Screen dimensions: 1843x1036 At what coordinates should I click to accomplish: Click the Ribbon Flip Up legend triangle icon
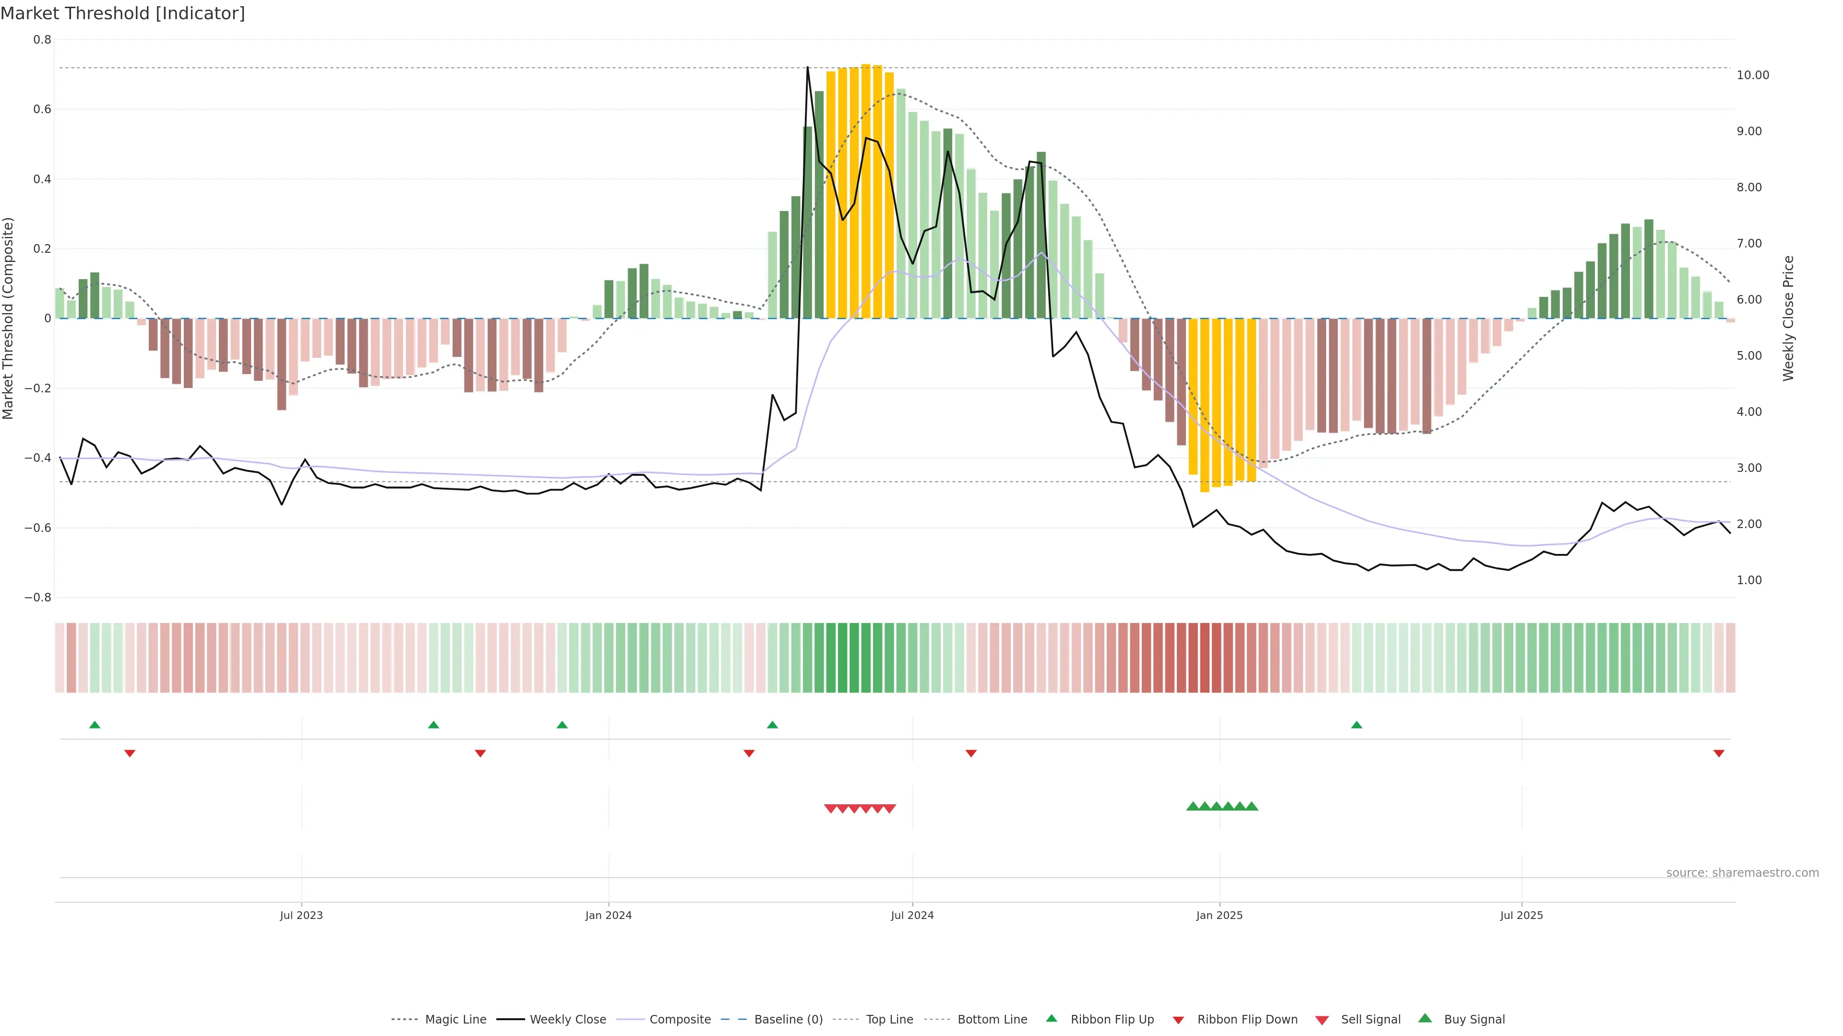pos(1051,1018)
